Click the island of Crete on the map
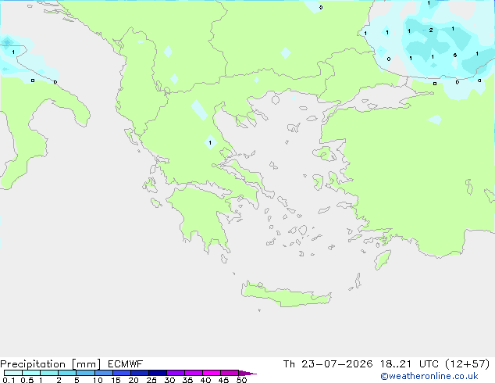This screenshot has height=383, width=495. pyautogui.click(x=286, y=295)
